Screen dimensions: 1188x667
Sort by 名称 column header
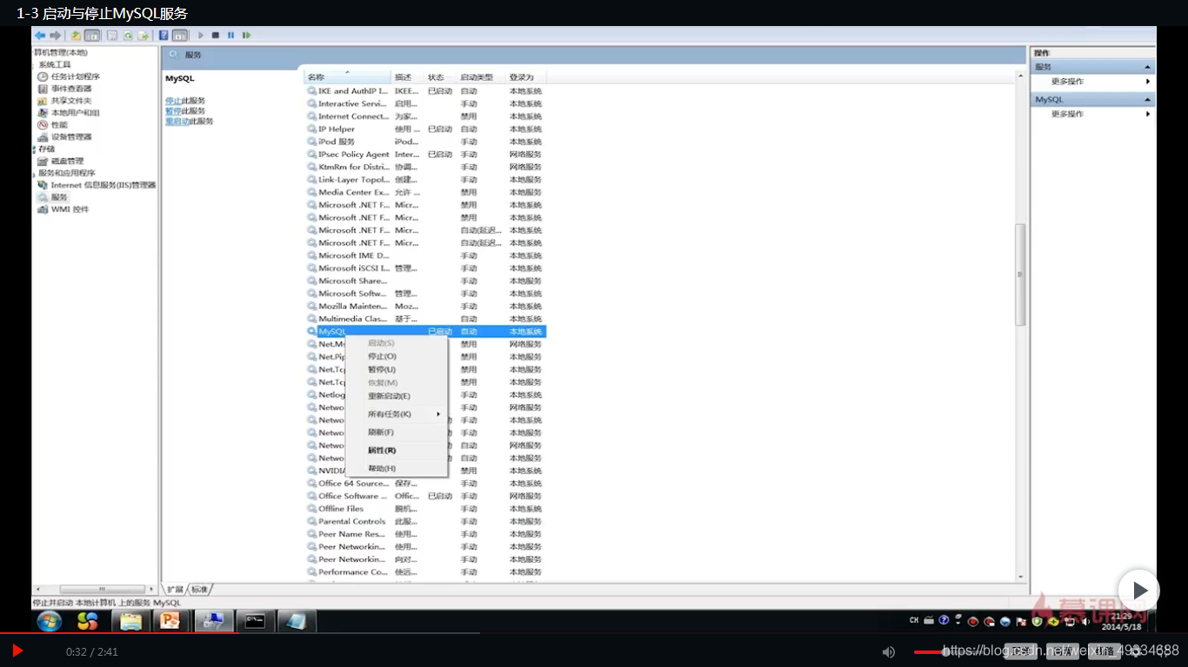[348, 77]
